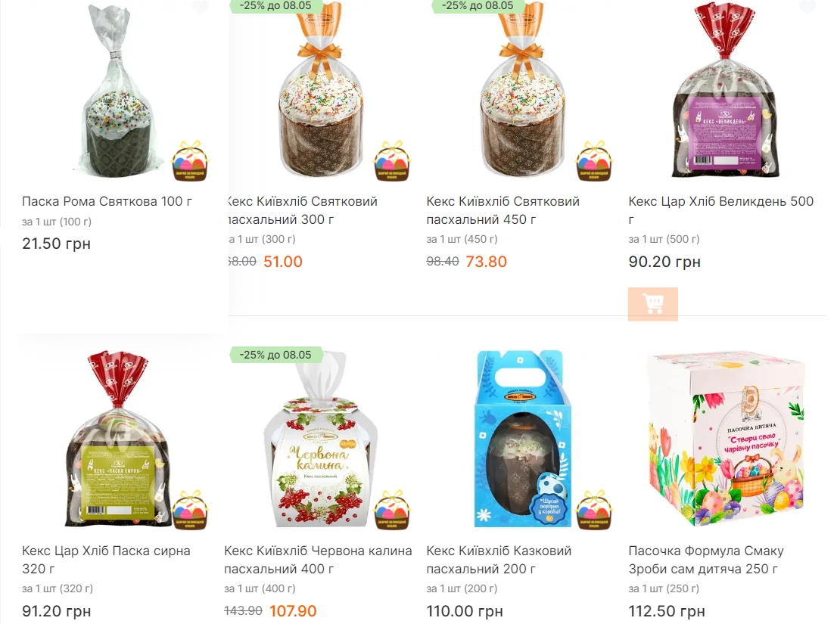Click Easter basket badge on Паска Рома Святкова
The width and height of the screenshot is (837, 624).
[x=190, y=161]
